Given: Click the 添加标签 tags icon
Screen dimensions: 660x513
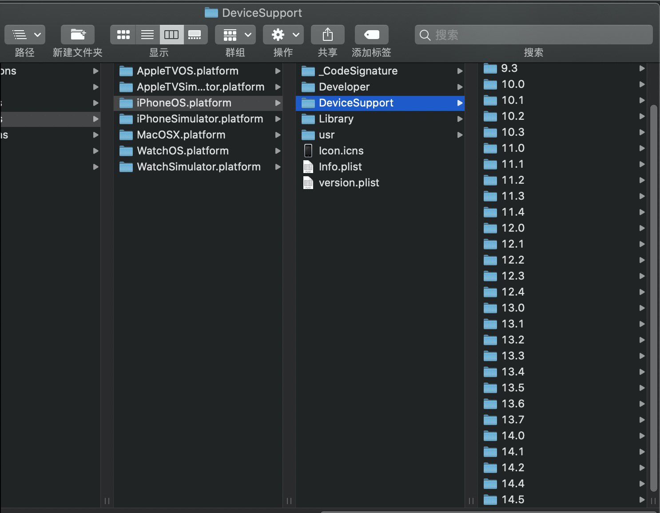Looking at the screenshot, I should pyautogui.click(x=371, y=35).
